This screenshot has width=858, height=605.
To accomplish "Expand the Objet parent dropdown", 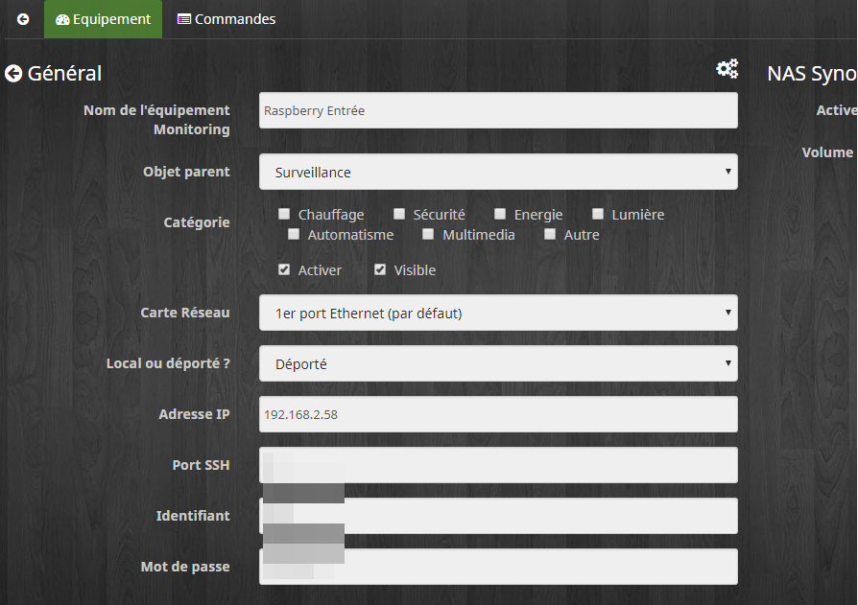I will (x=498, y=173).
